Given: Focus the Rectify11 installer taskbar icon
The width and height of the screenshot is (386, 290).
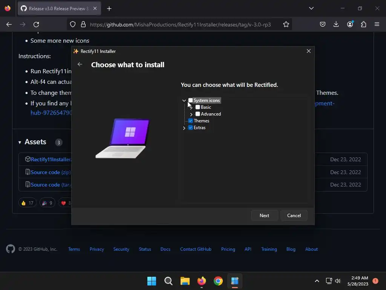Looking at the screenshot, I should tap(235, 281).
